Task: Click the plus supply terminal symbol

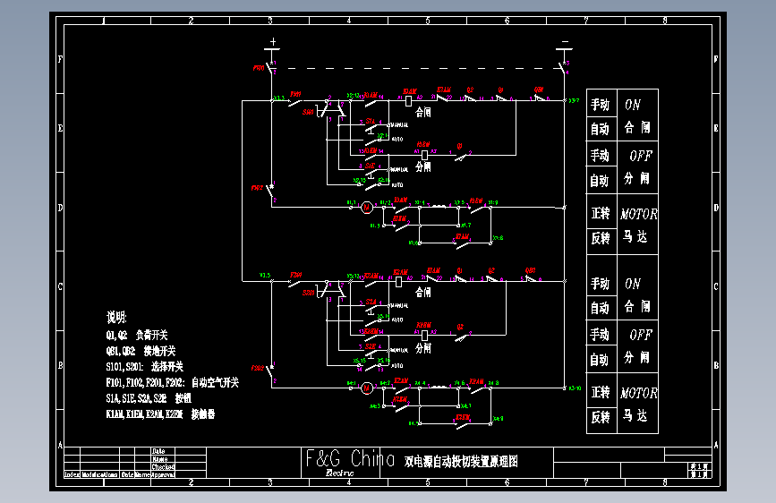Action: pyautogui.click(x=273, y=42)
